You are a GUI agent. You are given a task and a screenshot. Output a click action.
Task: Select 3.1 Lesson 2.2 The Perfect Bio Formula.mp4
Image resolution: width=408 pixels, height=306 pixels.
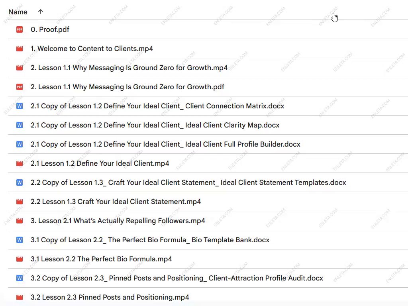(x=101, y=259)
